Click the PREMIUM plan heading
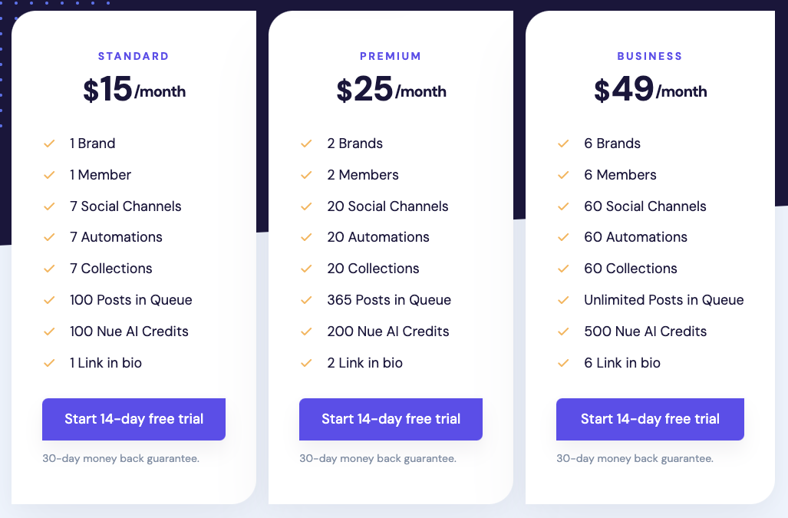This screenshot has height=518, width=788. pos(391,56)
